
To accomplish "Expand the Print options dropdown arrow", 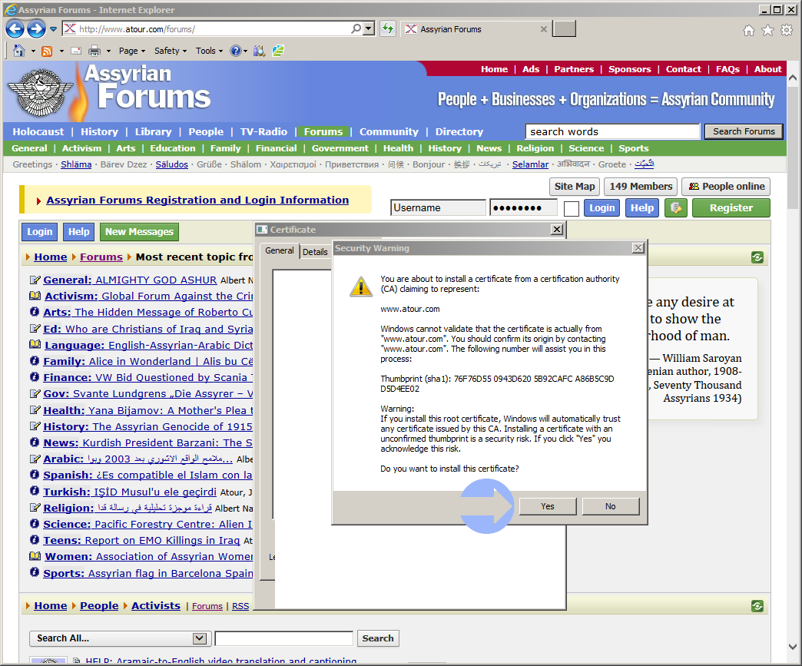I will pyautogui.click(x=108, y=51).
